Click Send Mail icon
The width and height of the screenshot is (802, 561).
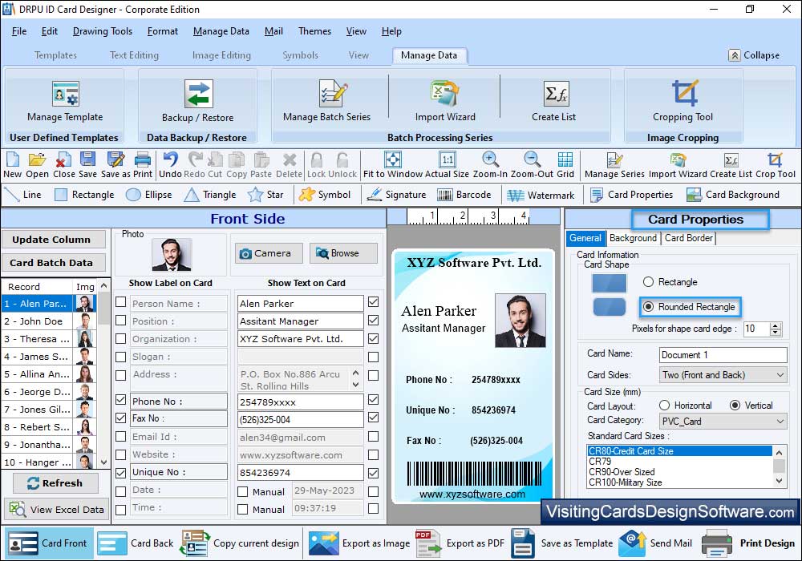[656, 543]
